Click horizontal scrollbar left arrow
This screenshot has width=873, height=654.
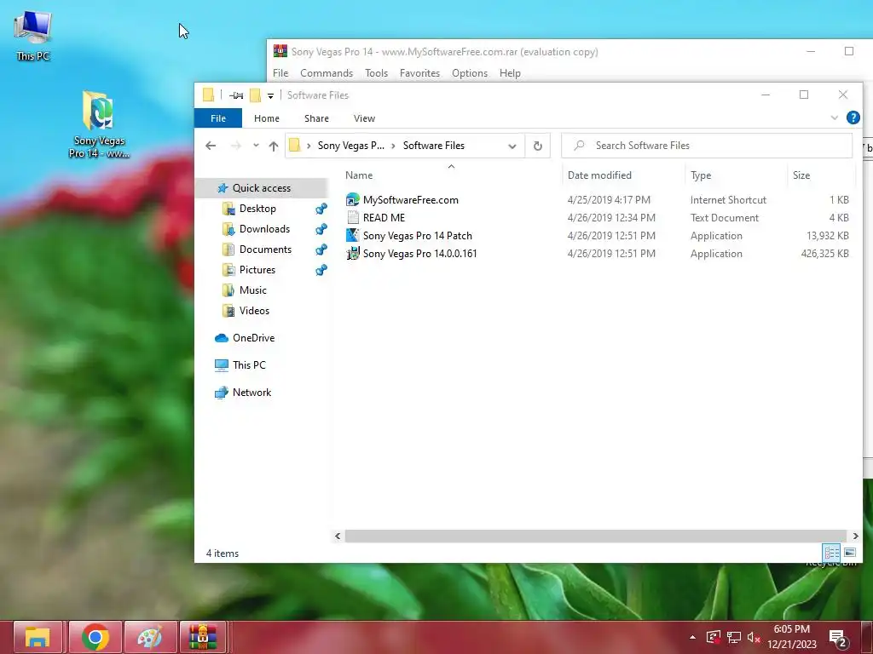point(338,536)
